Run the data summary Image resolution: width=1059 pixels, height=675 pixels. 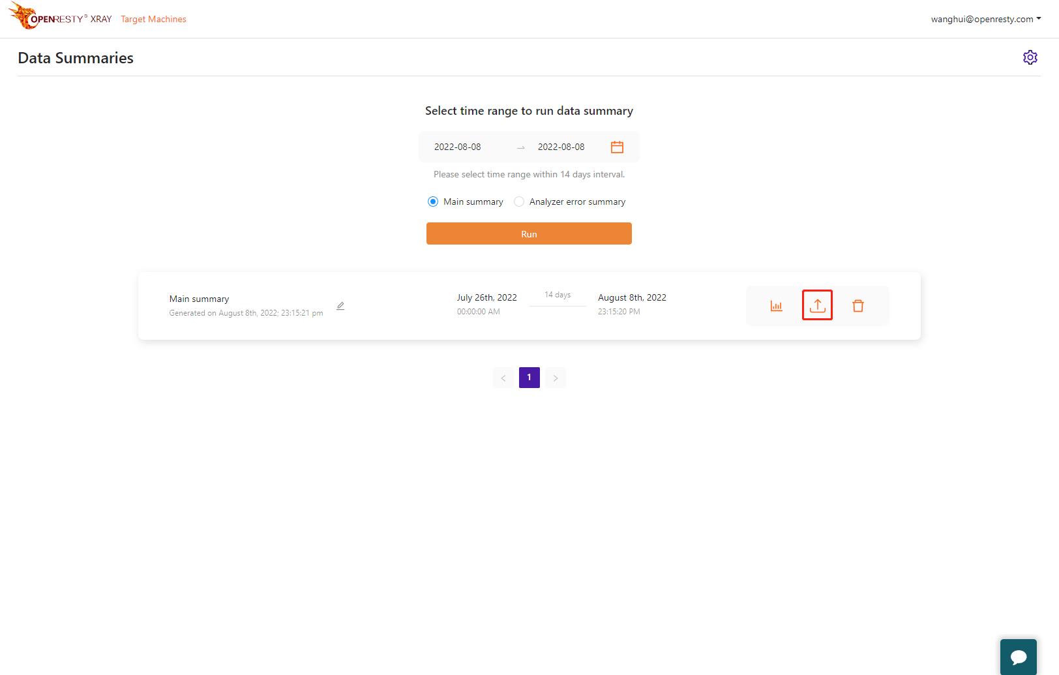coord(529,233)
